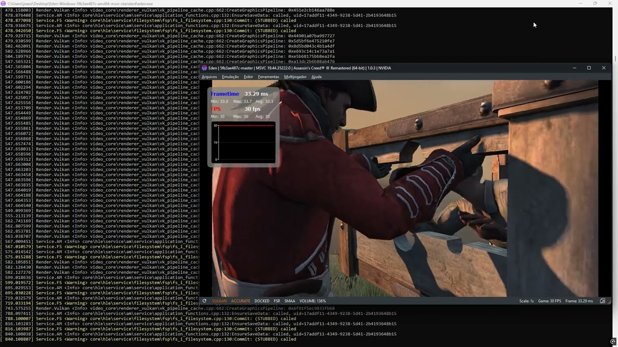Toggle the ACCURATE GPU accuracy button

(x=240, y=301)
